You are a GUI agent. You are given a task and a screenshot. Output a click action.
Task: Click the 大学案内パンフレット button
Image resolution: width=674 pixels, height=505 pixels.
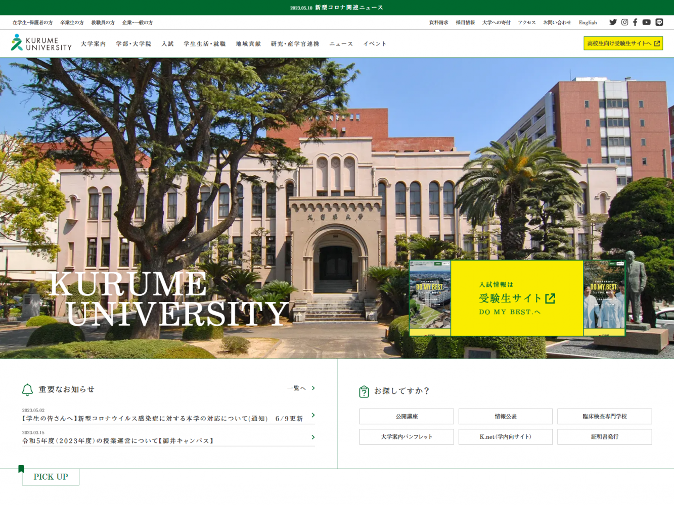[407, 437]
